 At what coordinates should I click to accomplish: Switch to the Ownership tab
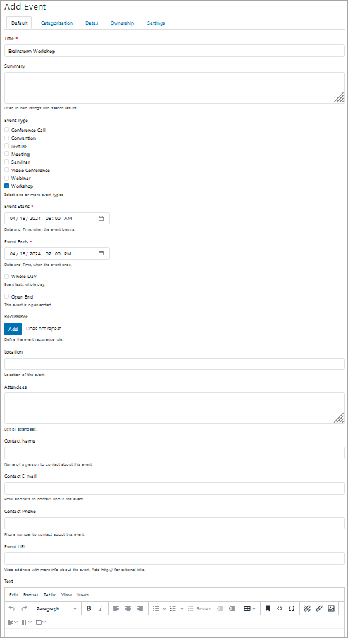pyautogui.click(x=123, y=23)
